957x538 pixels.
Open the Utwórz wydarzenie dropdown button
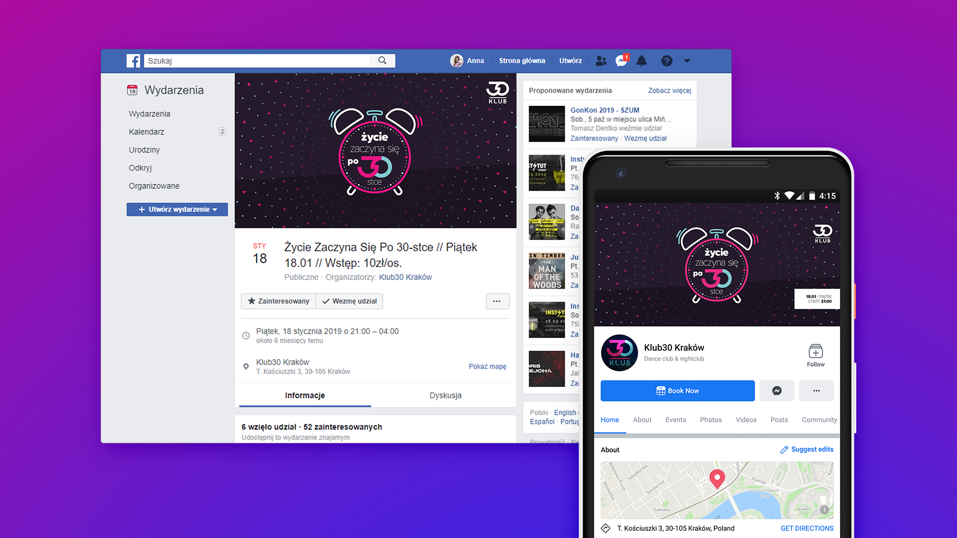177,209
